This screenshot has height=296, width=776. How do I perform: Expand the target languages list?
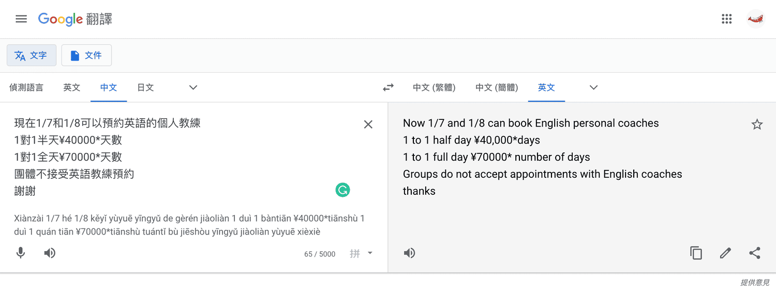coord(593,87)
